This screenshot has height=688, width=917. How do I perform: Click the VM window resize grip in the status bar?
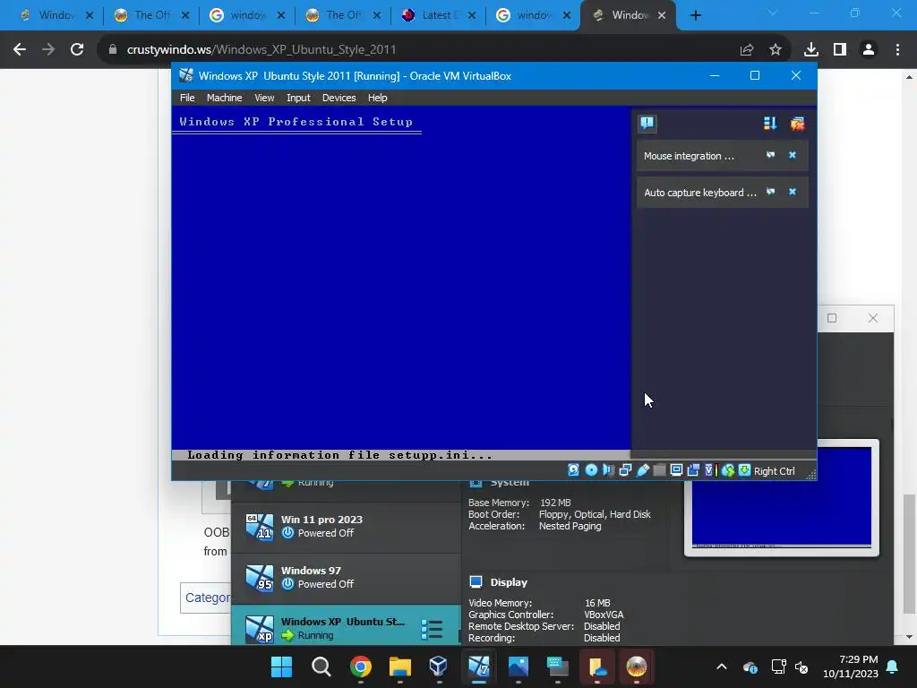[811, 475]
